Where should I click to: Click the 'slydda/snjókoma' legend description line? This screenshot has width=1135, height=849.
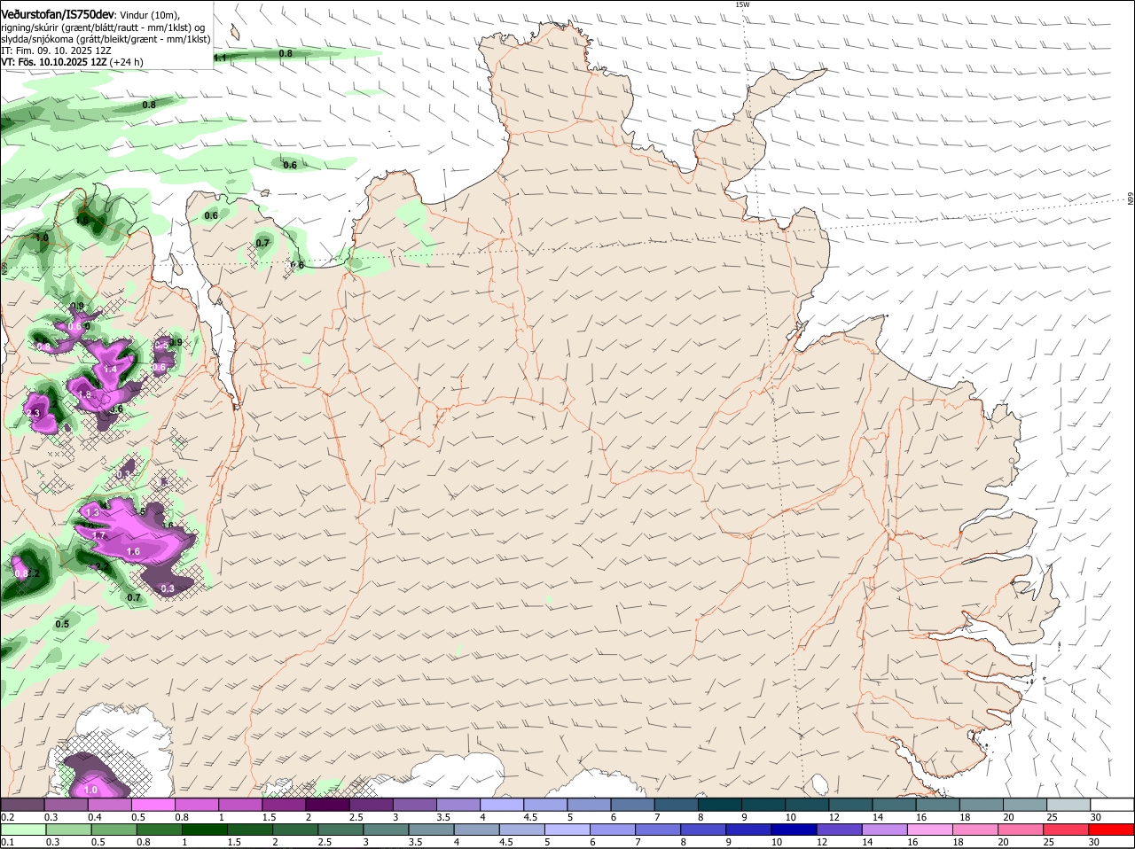pos(106,39)
